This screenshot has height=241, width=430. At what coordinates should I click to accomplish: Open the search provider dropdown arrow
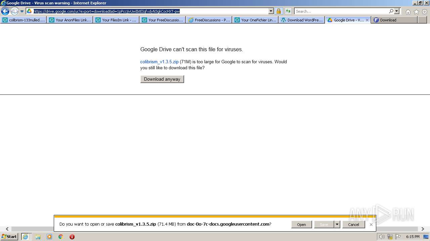click(x=397, y=11)
